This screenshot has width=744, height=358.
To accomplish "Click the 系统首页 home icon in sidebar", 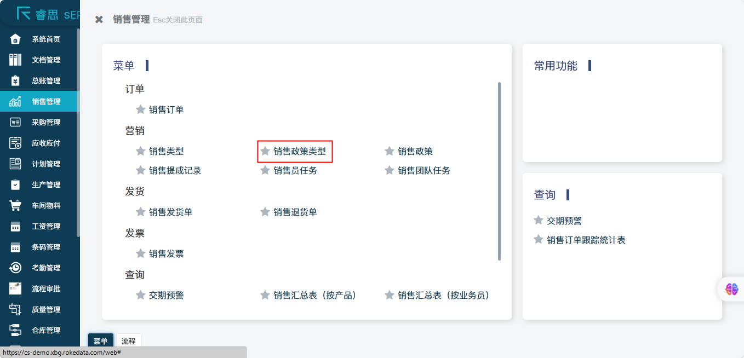I will pos(15,39).
